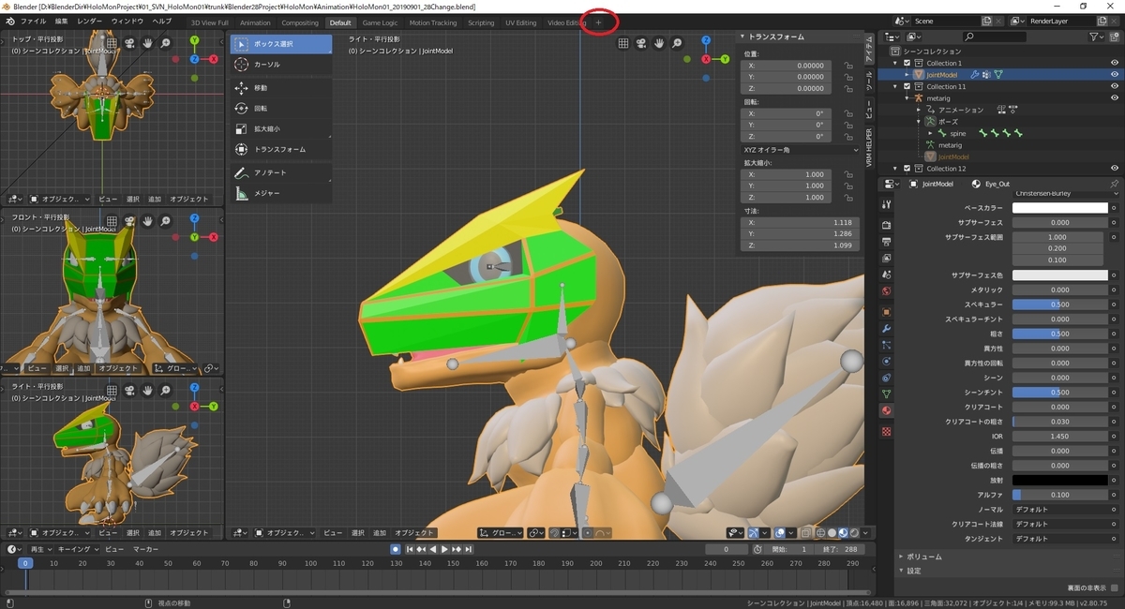The height and width of the screenshot is (609, 1125).
Task: Click the pan hand icon in main viewport
Action: 659,42
